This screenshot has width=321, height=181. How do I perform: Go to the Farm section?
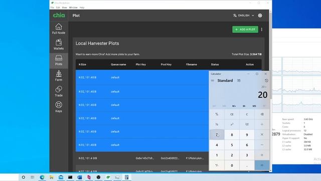pos(59,76)
